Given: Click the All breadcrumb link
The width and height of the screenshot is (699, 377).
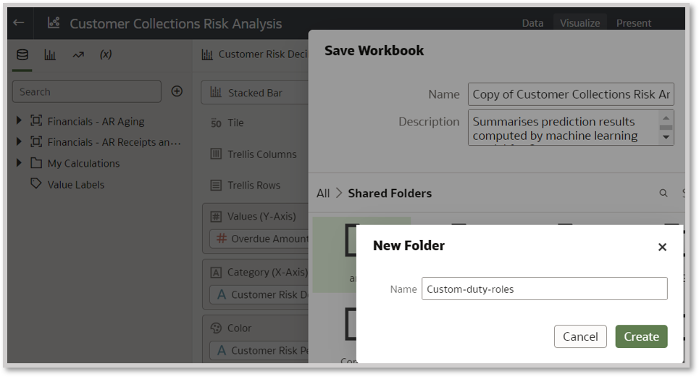Looking at the screenshot, I should click(323, 194).
